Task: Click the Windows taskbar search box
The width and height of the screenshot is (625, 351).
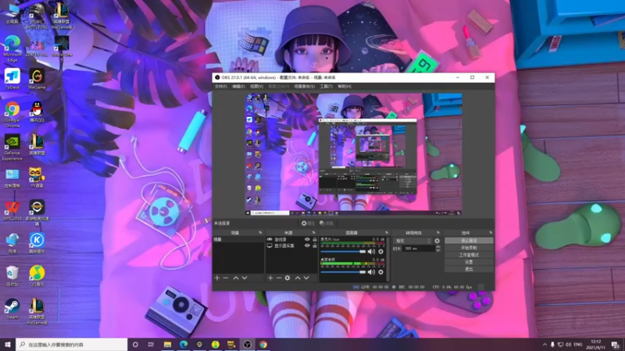Action: (x=72, y=344)
